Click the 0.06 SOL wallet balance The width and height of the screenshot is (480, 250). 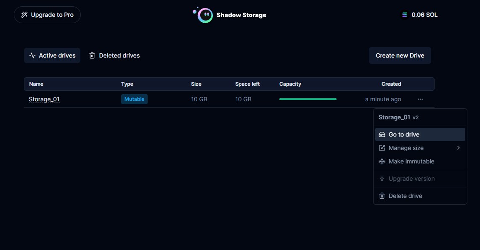point(419,15)
